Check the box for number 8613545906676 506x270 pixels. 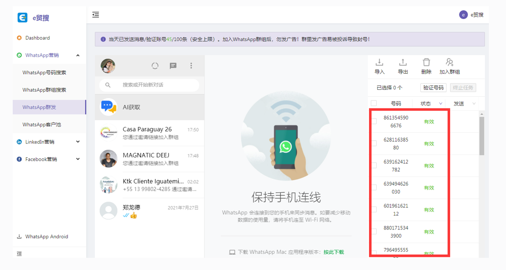[374, 122]
